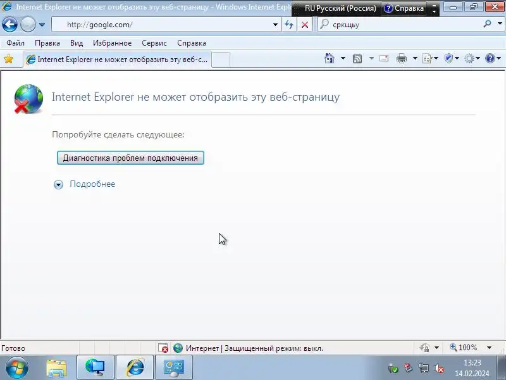Open Favorites center with the star icon
The height and width of the screenshot is (380, 506).
point(9,59)
